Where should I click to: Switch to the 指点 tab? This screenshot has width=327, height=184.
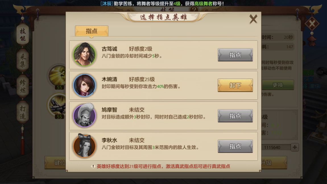coord(92,31)
